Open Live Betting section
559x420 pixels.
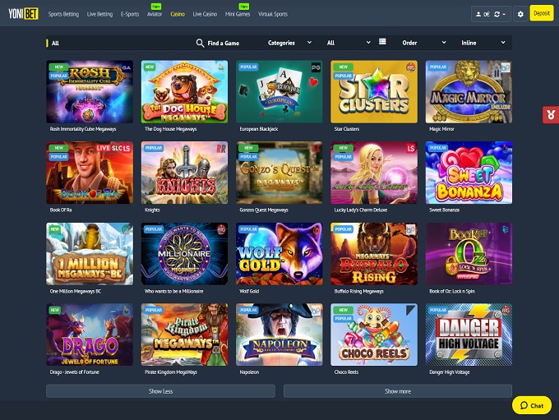pos(99,14)
